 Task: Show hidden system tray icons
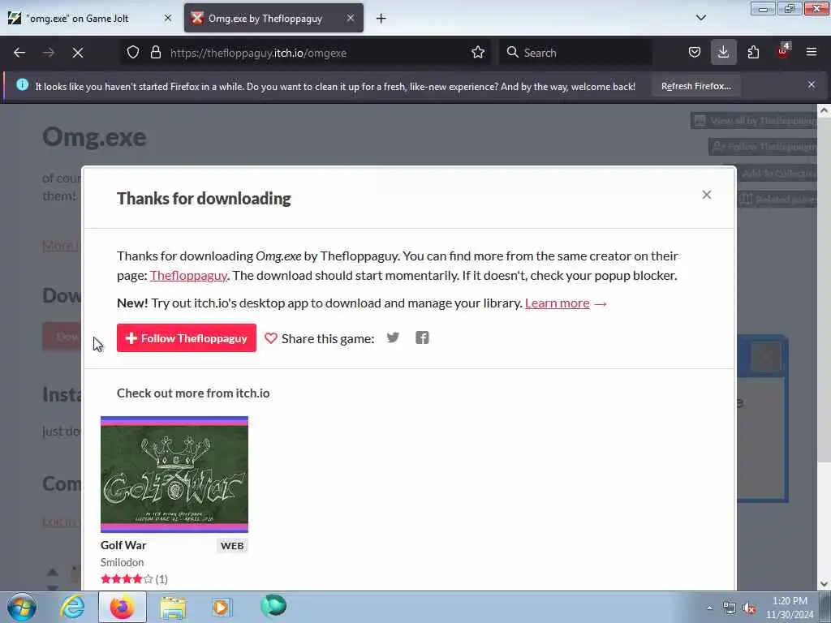pyautogui.click(x=709, y=608)
